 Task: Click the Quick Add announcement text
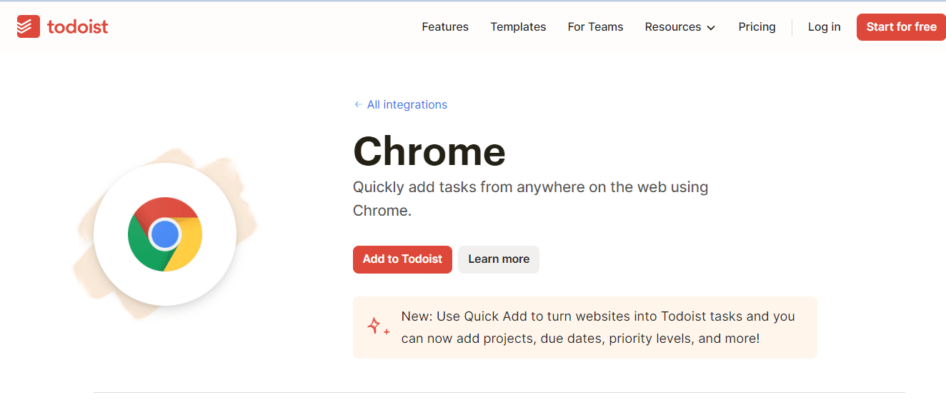pyautogui.click(x=597, y=327)
